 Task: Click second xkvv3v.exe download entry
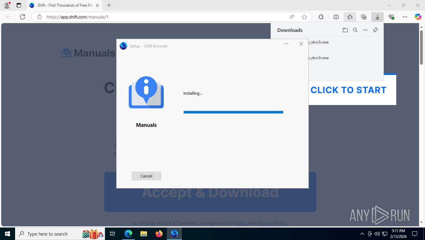pos(319,58)
